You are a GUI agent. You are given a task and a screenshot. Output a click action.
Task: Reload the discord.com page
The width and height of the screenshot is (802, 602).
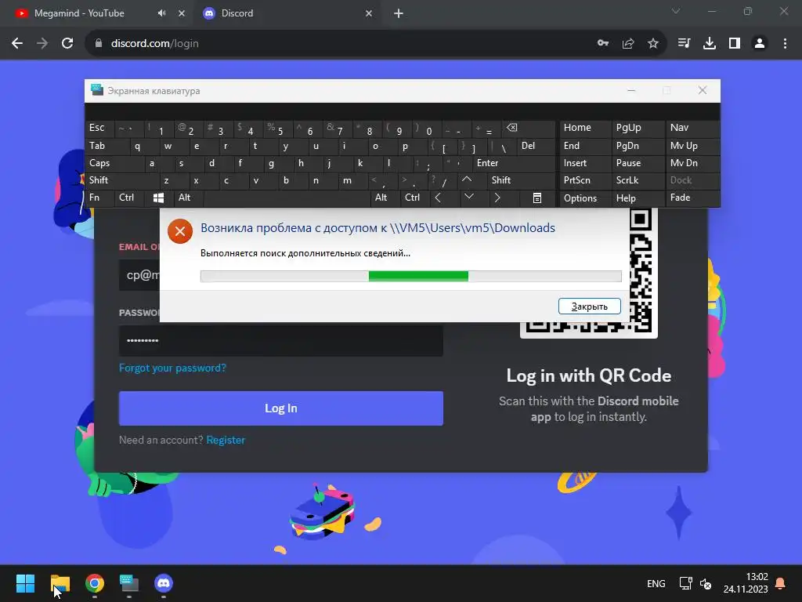[67, 44]
